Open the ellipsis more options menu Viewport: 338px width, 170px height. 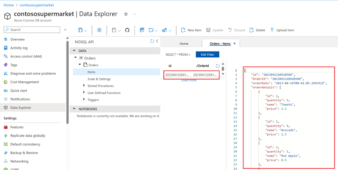click(135, 14)
